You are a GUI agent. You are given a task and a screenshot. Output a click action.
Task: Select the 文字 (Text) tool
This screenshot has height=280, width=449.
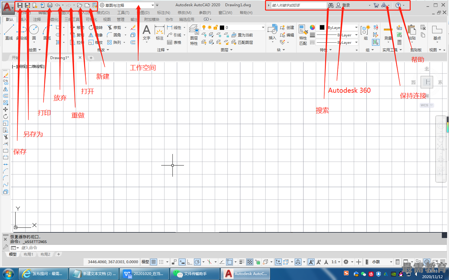(147, 33)
